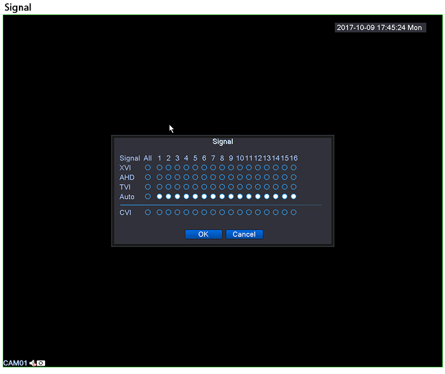The width and height of the screenshot is (445, 374).
Task: Pick AHD signal for channel 2
Action: click(x=168, y=177)
